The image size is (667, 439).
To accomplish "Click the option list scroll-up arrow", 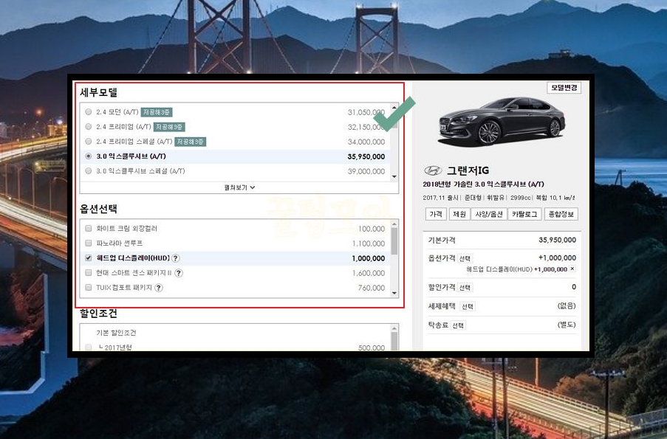I will [x=394, y=224].
